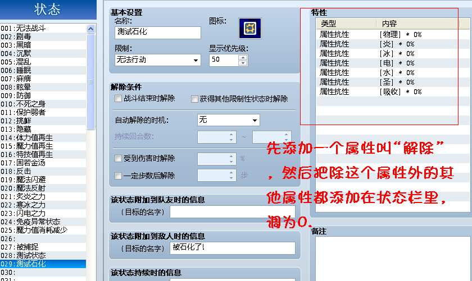Select state 001:无法战斗
Viewport: 472px width, 281px height.
(43, 28)
